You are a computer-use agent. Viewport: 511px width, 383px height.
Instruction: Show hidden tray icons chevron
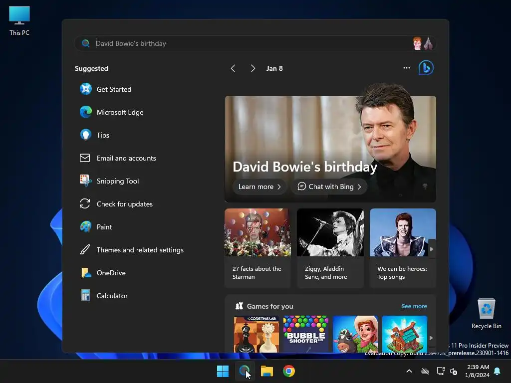[409, 371]
